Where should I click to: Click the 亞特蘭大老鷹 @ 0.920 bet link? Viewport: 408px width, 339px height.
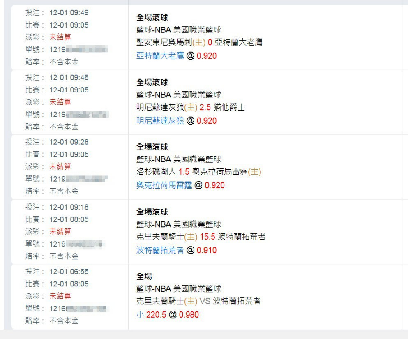(176, 55)
